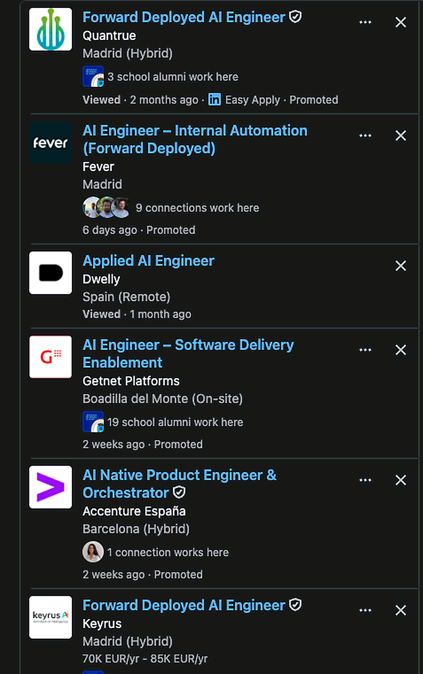Click verified badge on Quantrue job title
The image size is (423, 674).
point(295,17)
